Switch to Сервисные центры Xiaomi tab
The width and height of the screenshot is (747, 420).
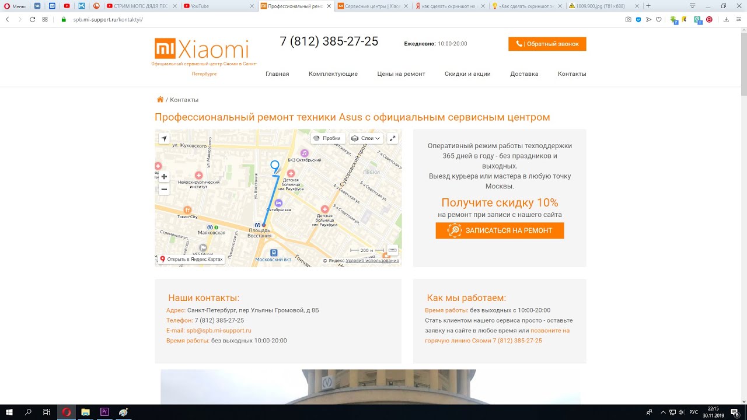(373, 6)
